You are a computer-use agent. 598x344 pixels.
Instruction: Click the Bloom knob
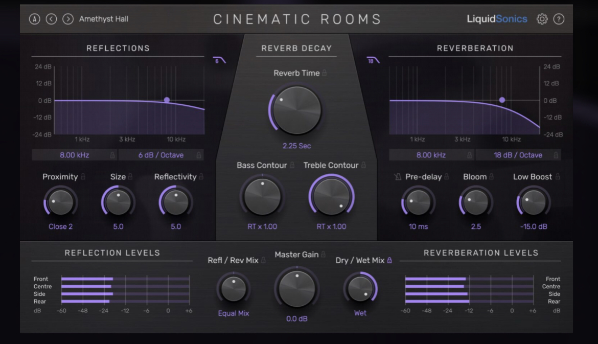475,202
